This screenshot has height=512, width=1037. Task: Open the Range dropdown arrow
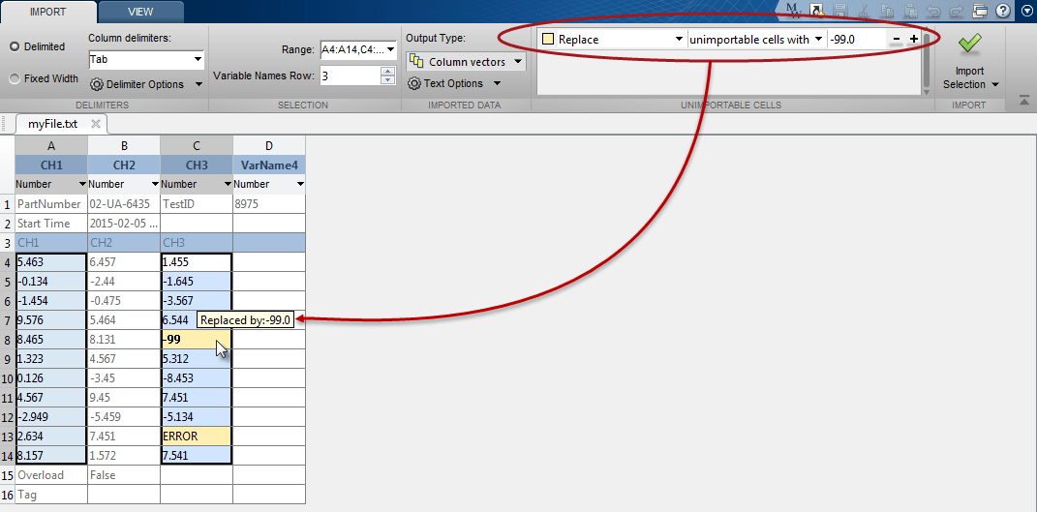click(390, 49)
